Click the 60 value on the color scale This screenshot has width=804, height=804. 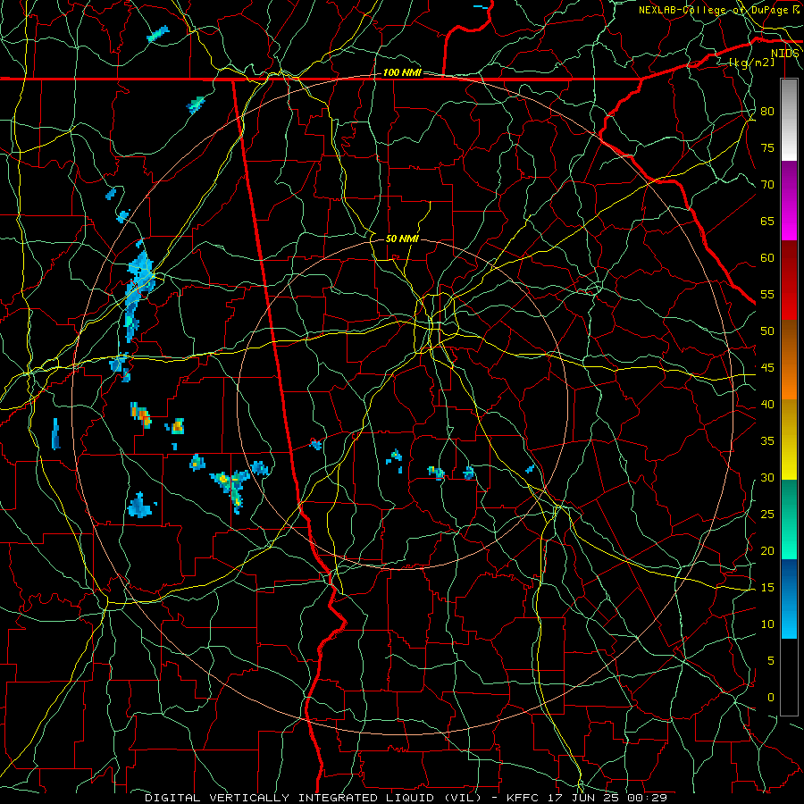coord(767,258)
